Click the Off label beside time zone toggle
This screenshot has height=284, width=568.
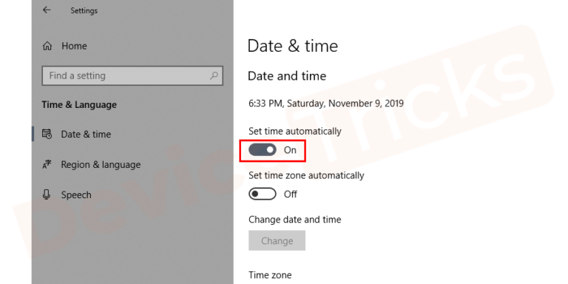pos(291,195)
